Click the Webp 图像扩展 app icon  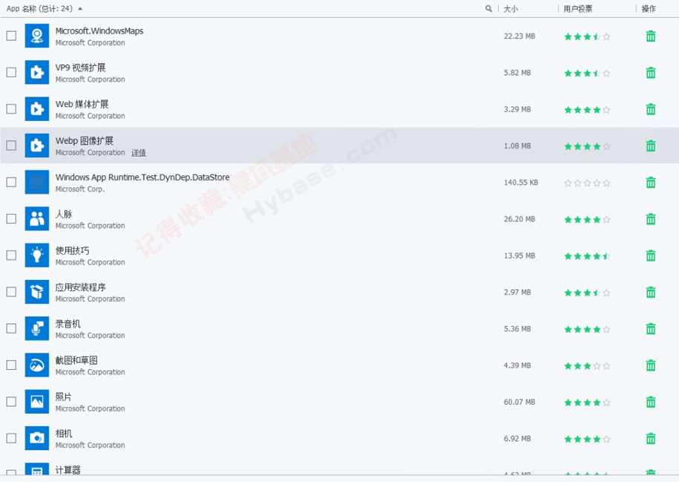37,146
